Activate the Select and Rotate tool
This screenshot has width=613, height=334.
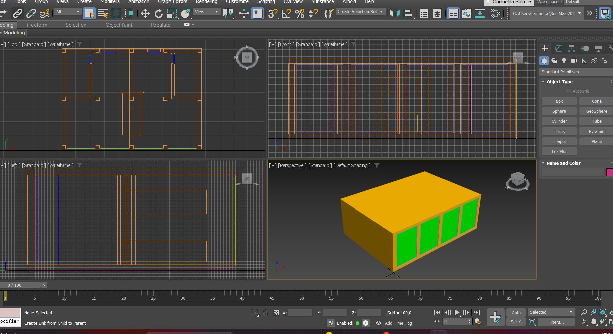click(x=158, y=13)
